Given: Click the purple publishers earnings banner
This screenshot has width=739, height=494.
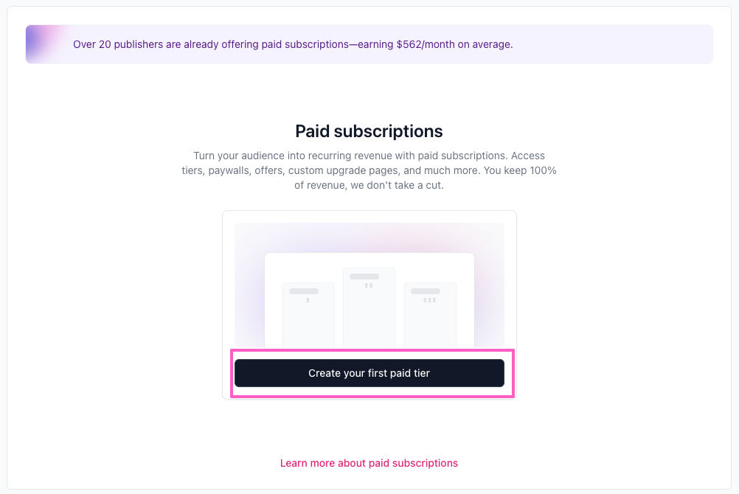Looking at the screenshot, I should (369, 44).
